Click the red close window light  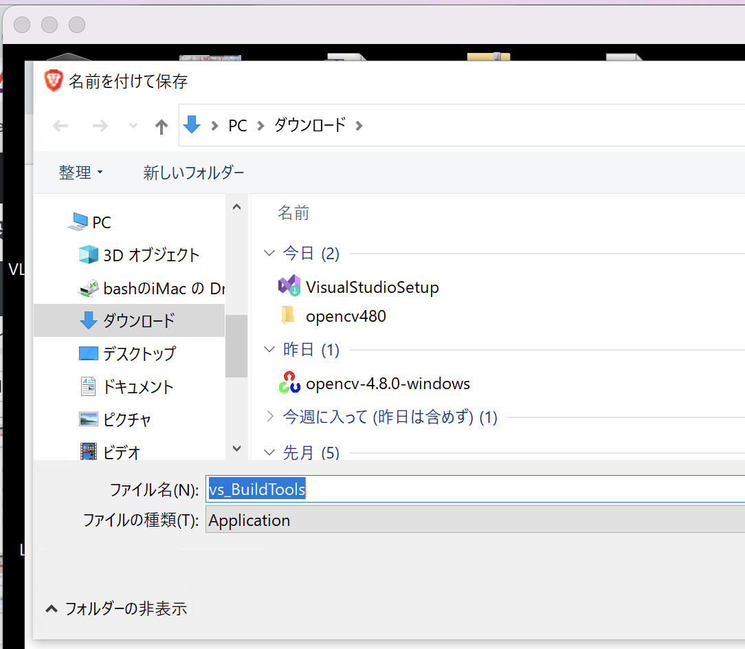coord(22,25)
